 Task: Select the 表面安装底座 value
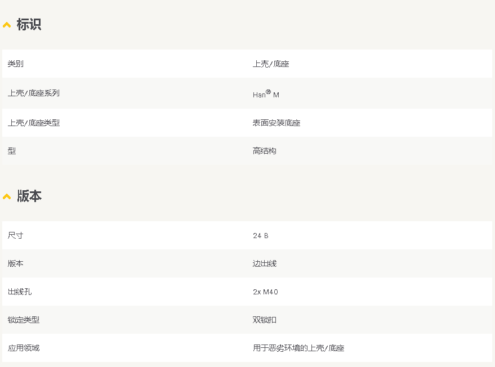coord(277,123)
